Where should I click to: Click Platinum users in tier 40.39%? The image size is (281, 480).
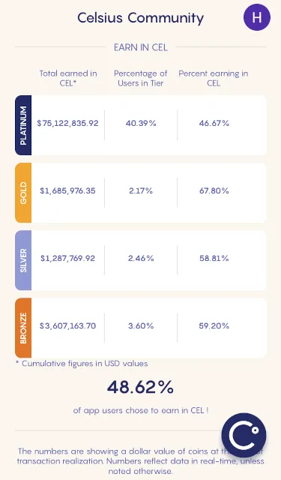point(141,123)
